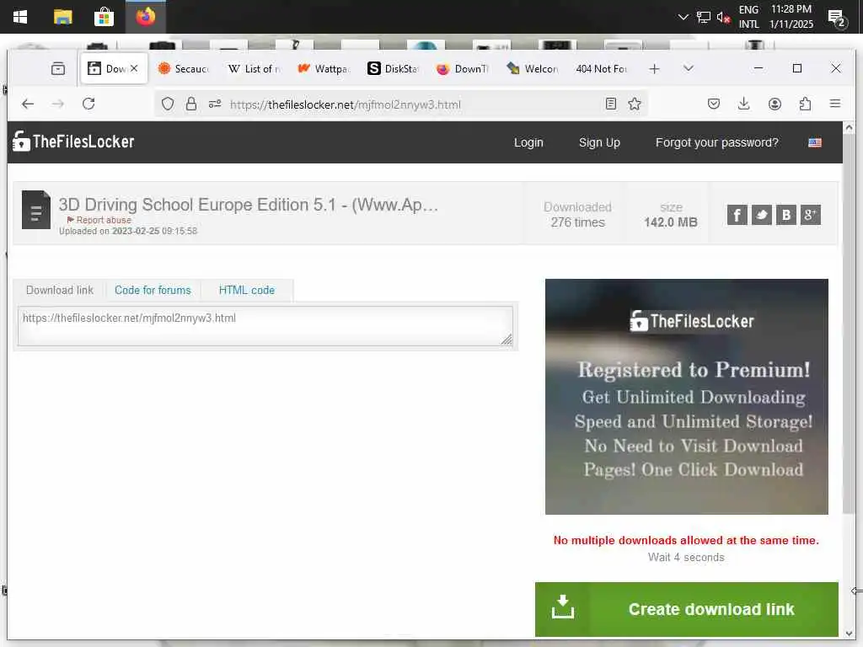This screenshot has width=863, height=647.
Task: Open the Firefox recent browsing view icon
Action: [x=58, y=69]
